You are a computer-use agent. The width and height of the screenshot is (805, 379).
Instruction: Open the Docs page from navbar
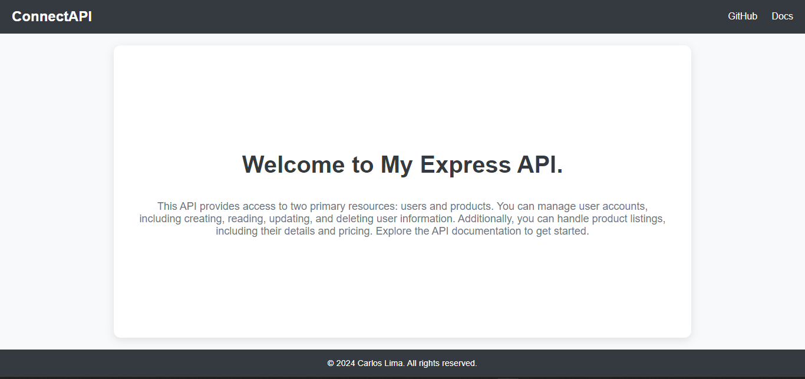click(782, 17)
